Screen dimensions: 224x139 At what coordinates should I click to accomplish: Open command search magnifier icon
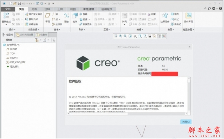(209, 9)
